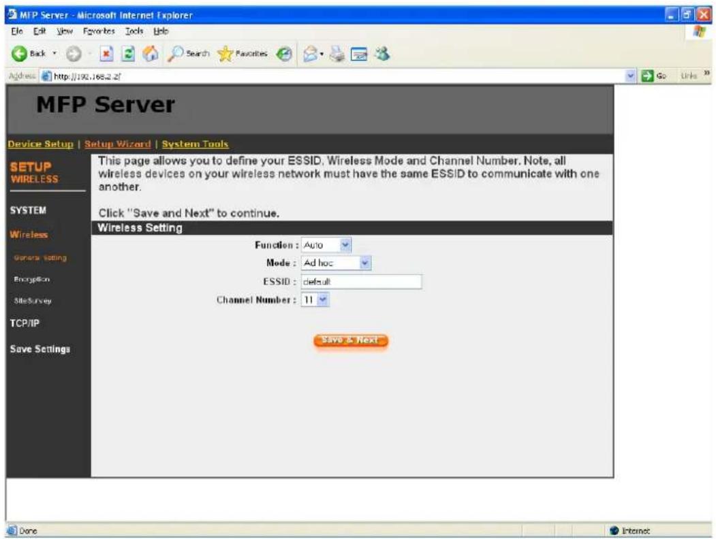Click the Search magnifier icon

tap(175, 54)
